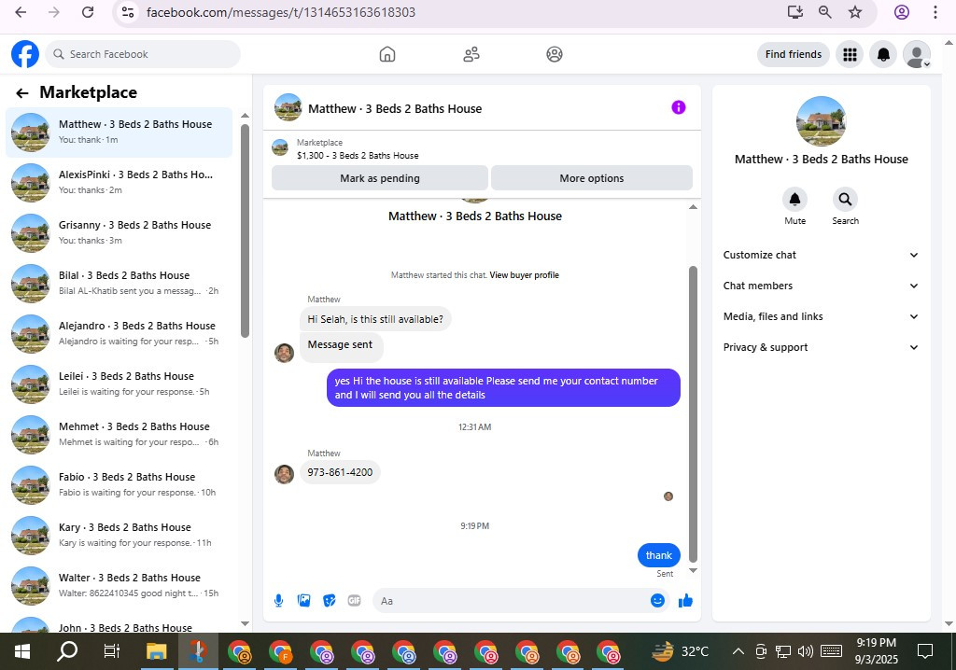Open the $1,300 Marketplace listing link
The height and width of the screenshot is (670, 956).
[358, 156]
